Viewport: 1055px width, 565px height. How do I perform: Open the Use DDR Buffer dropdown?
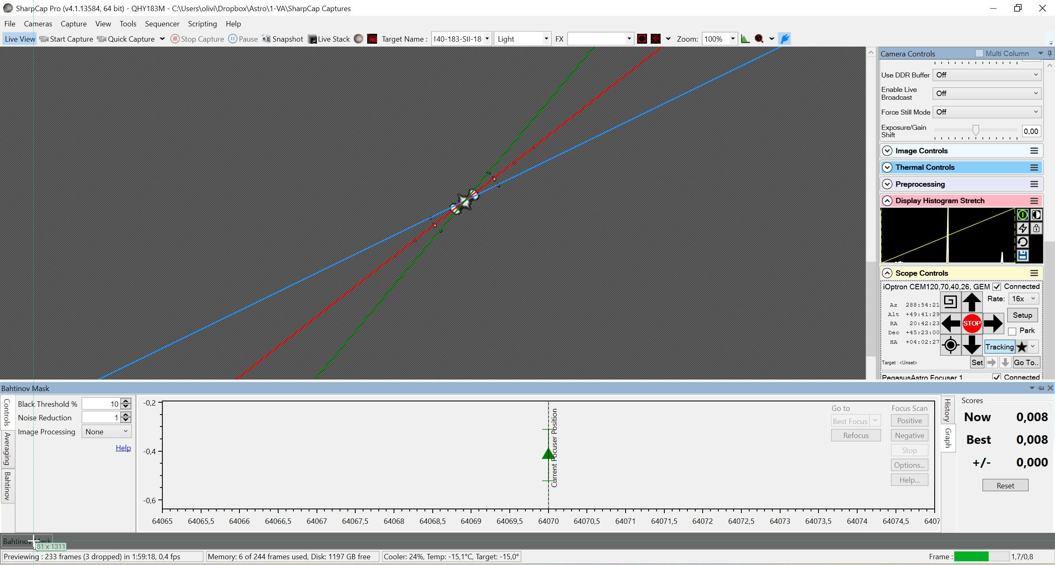tap(987, 75)
